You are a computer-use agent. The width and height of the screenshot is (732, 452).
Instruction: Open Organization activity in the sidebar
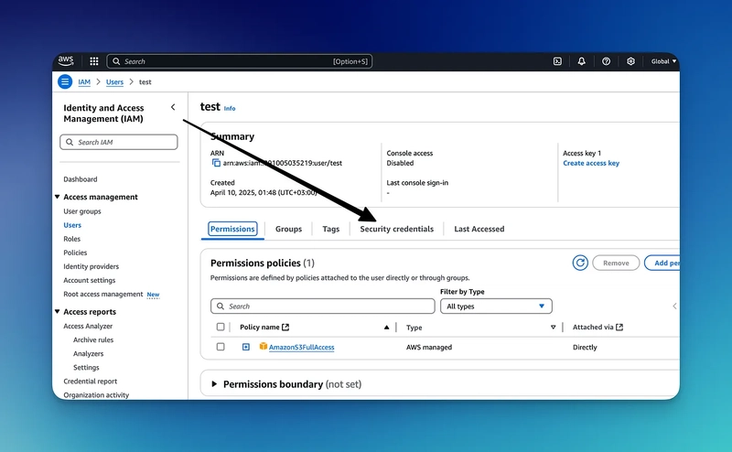[x=96, y=395]
